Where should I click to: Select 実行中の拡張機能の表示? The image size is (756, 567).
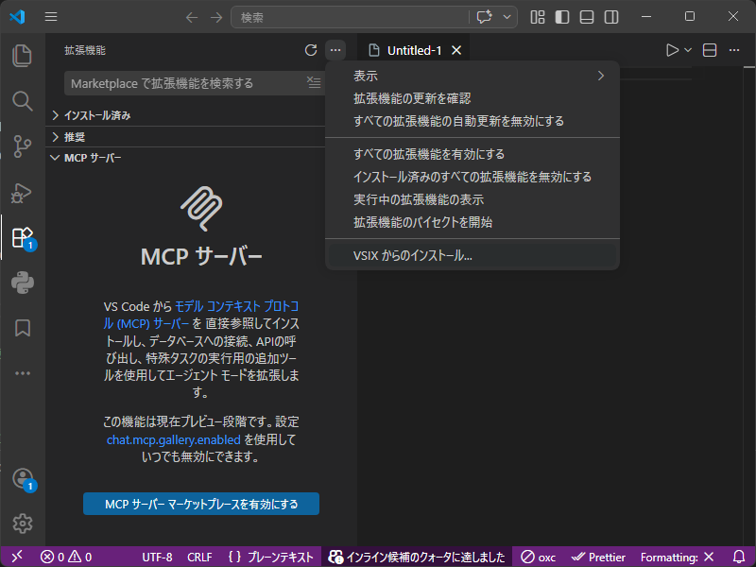pyautogui.click(x=472, y=199)
